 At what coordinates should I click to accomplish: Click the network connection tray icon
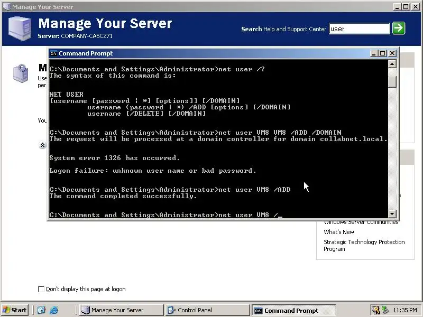click(x=385, y=310)
